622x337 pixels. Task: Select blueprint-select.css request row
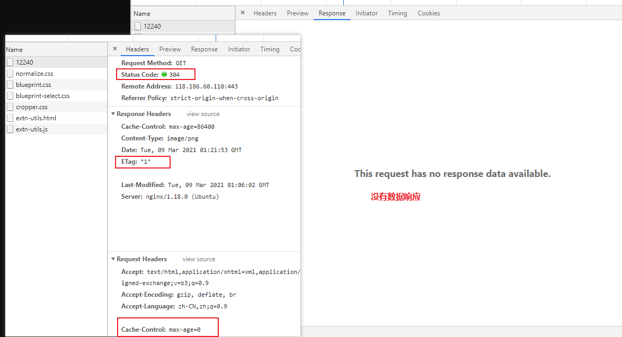click(x=56, y=96)
